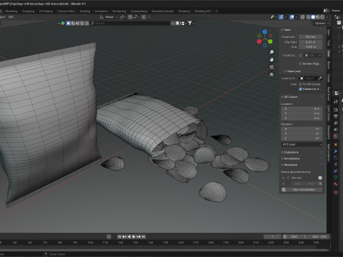Open the Tool properties tab icon
Screen dimensions: 343x257
(x=336, y=102)
